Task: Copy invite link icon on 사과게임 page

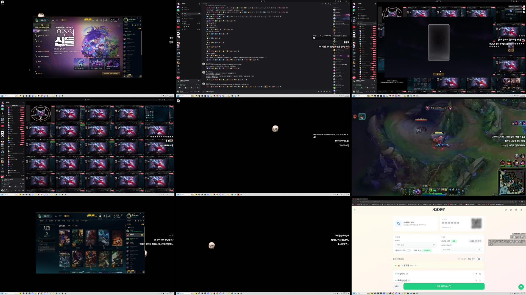Action: 399,224
